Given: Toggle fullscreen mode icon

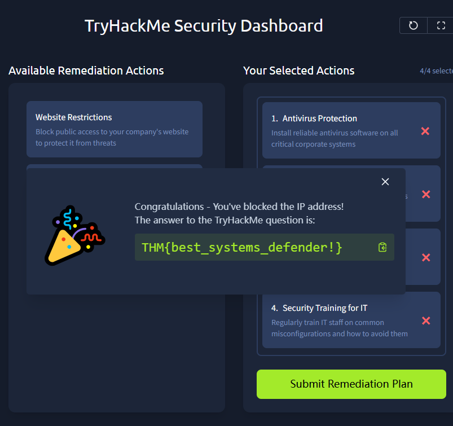Looking at the screenshot, I should 441,25.
